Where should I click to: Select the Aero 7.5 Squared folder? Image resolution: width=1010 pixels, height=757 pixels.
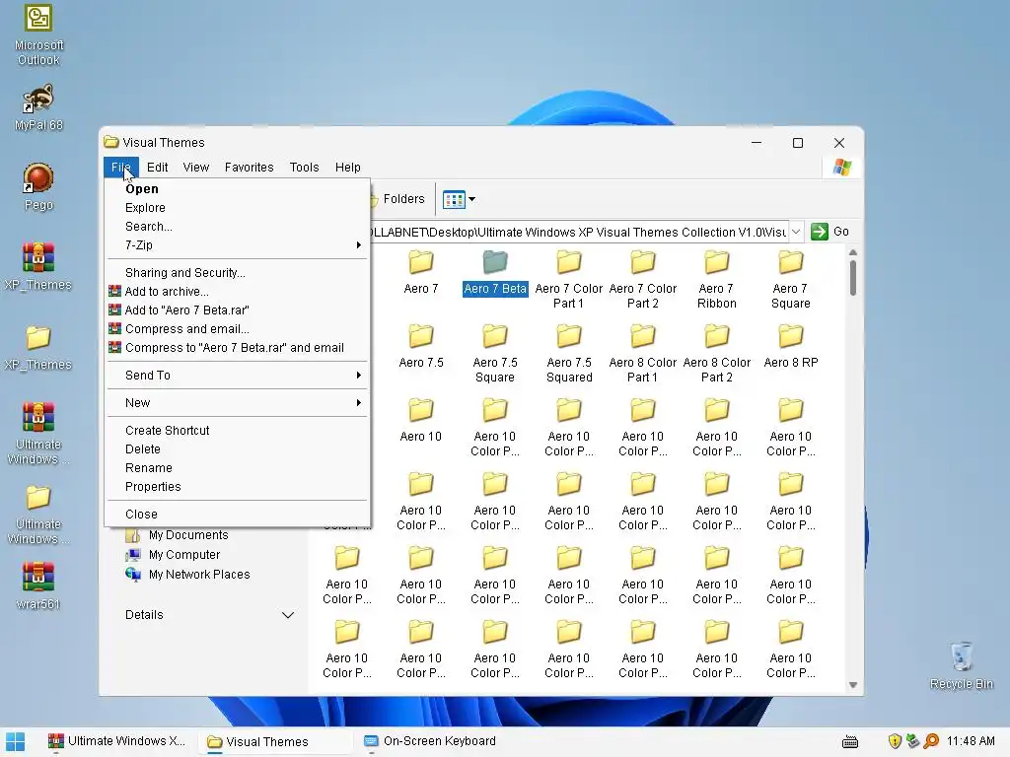tap(569, 354)
